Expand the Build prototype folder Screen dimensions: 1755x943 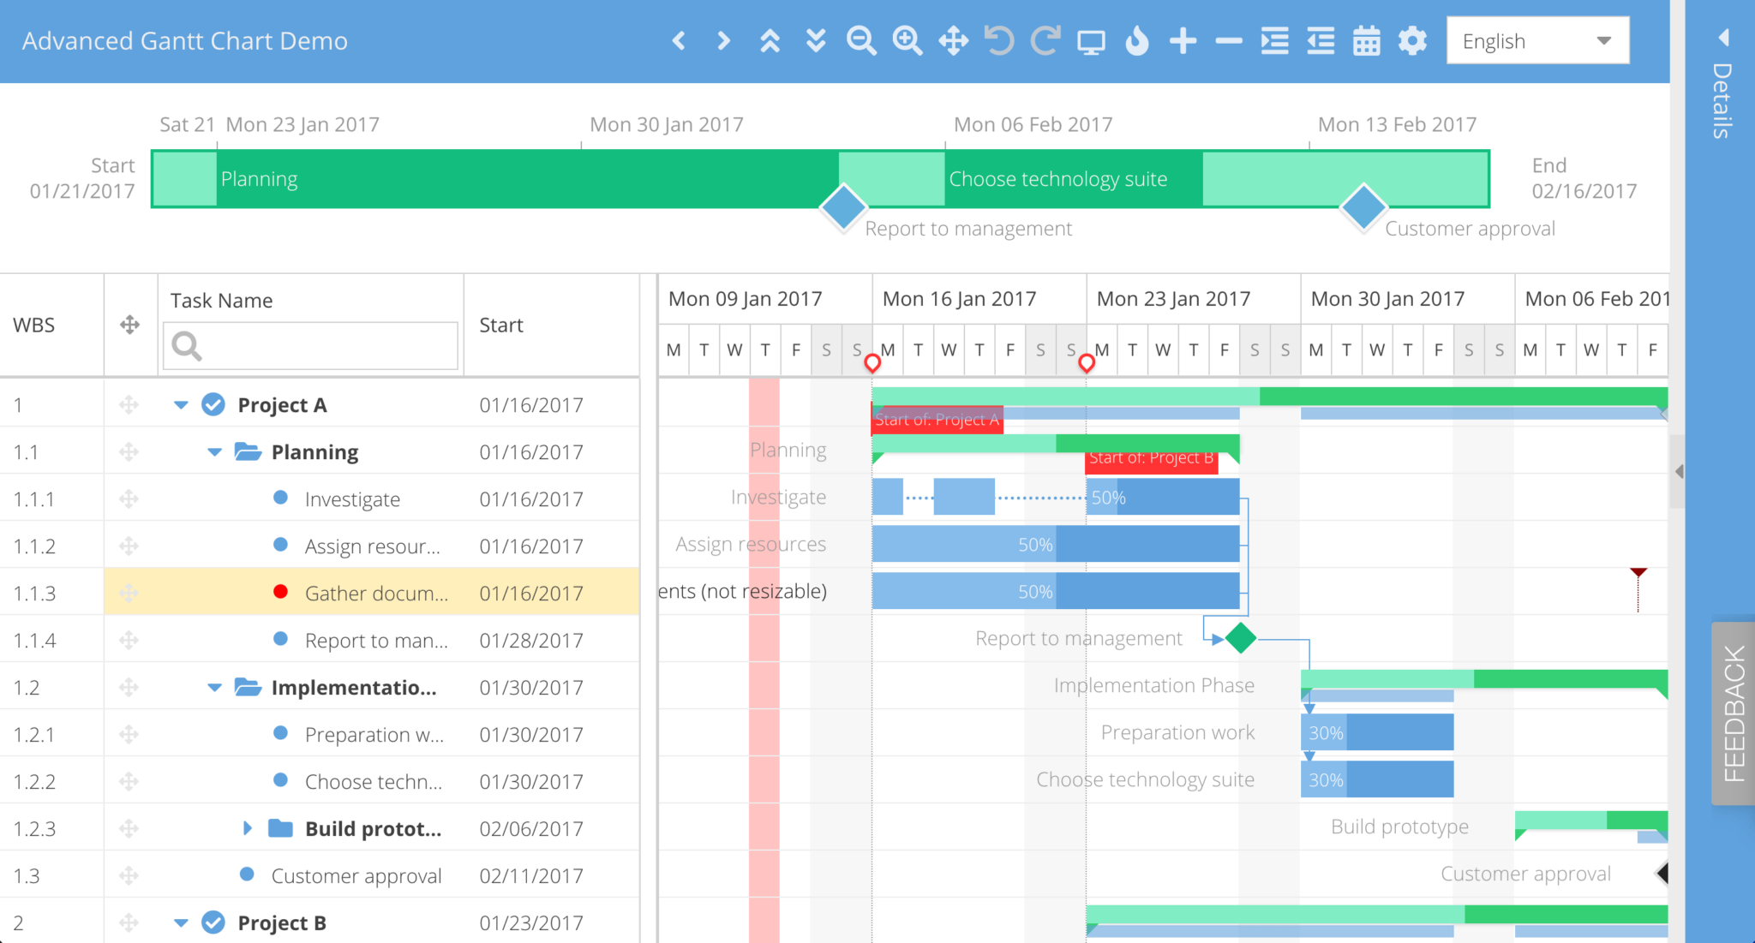click(x=248, y=828)
